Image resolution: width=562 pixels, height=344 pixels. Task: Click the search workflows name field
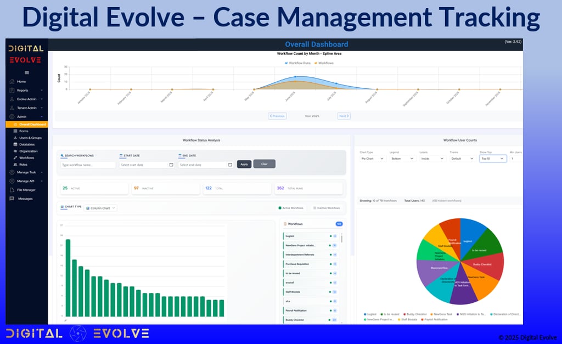coord(88,165)
